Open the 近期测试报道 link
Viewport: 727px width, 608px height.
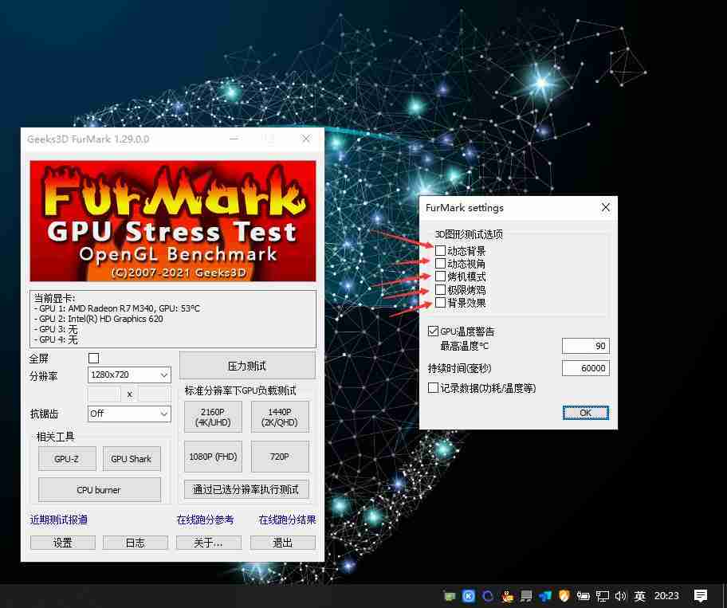click(59, 520)
